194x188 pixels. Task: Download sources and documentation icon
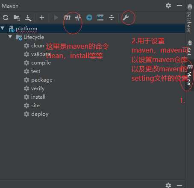pos(28,18)
